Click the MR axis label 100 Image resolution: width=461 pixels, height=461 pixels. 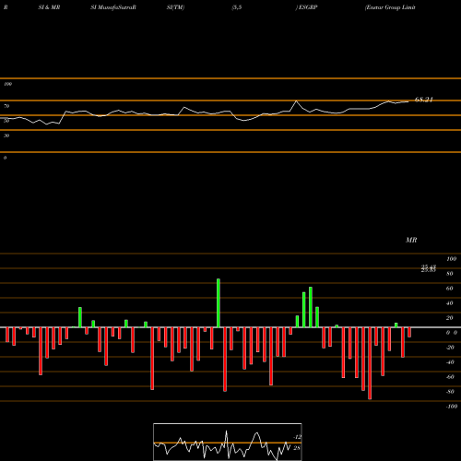pos(452,259)
